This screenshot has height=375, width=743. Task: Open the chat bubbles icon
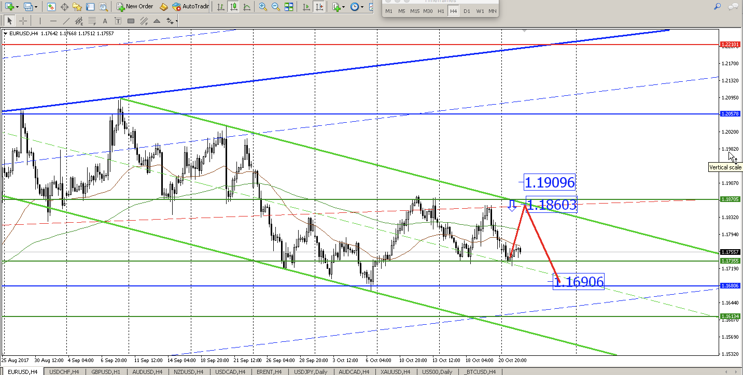click(733, 7)
